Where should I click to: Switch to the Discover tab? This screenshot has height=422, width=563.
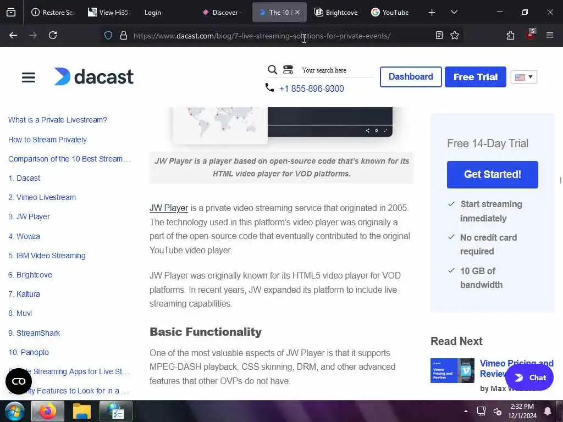(222, 13)
